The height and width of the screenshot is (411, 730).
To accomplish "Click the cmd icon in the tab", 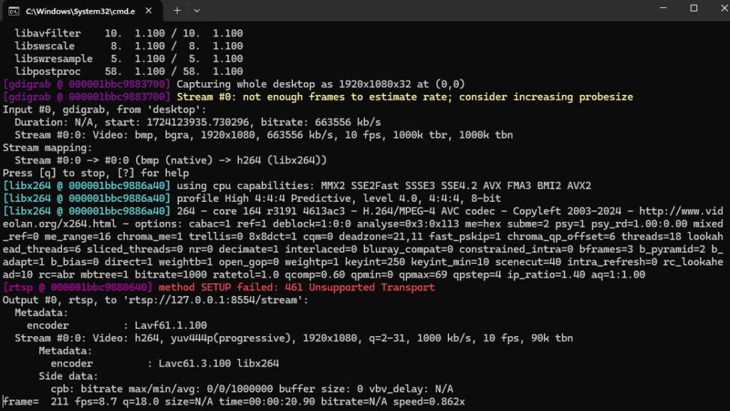I will (x=14, y=11).
